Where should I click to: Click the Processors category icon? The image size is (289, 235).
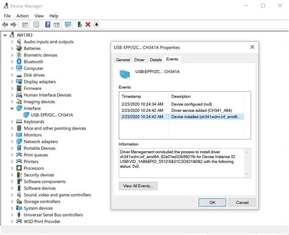tap(19, 168)
